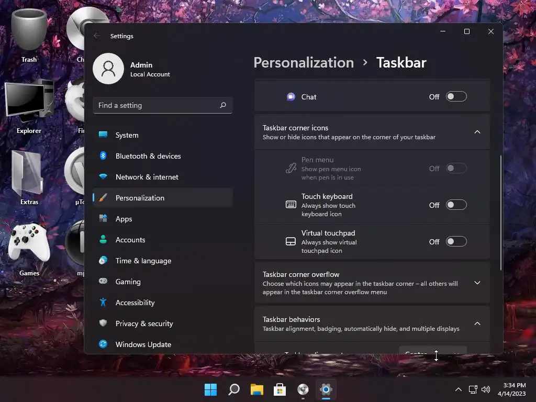This screenshot has height=402, width=536.
Task: Click the Settings gear taskbar icon
Action: pyautogui.click(x=326, y=389)
